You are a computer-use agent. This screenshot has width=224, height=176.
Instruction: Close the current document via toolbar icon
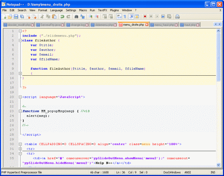[28, 16]
